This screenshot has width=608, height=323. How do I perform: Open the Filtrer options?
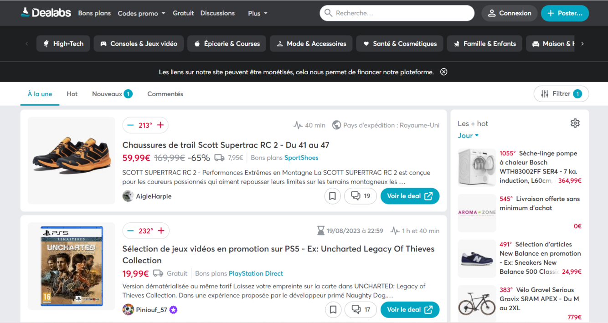[561, 94]
